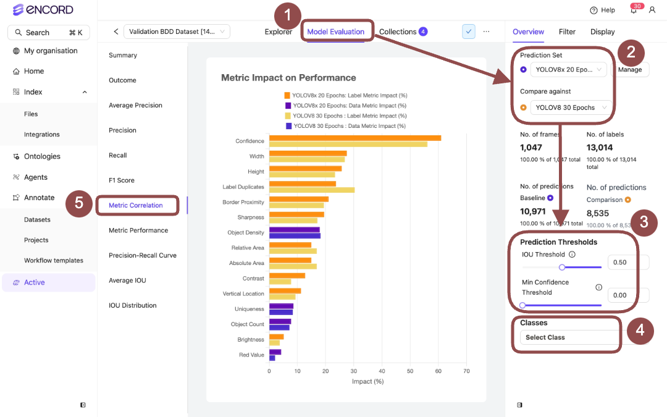The height and width of the screenshot is (417, 667).
Task: Select the Prediction Set purple radio
Action: click(523, 69)
